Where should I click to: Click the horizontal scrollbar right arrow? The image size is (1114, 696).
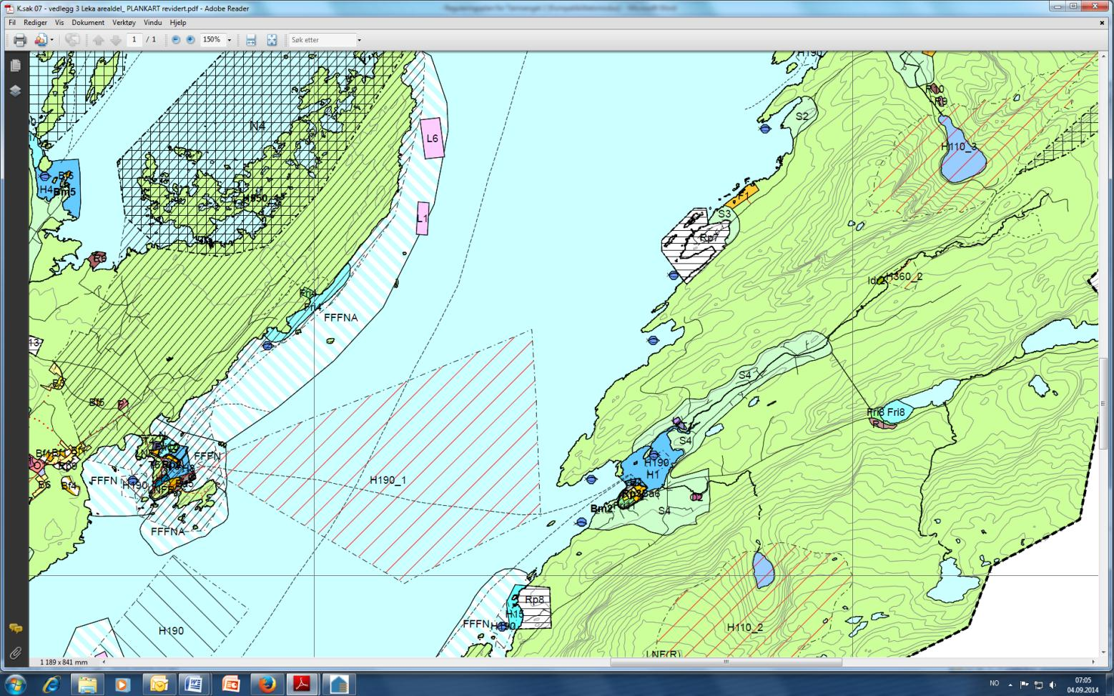pos(1094,662)
